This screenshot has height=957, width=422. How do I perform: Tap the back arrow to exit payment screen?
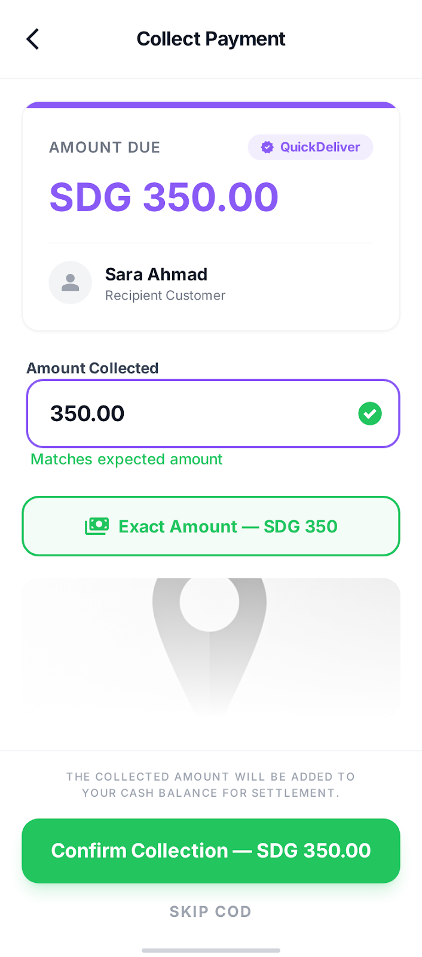pos(33,38)
